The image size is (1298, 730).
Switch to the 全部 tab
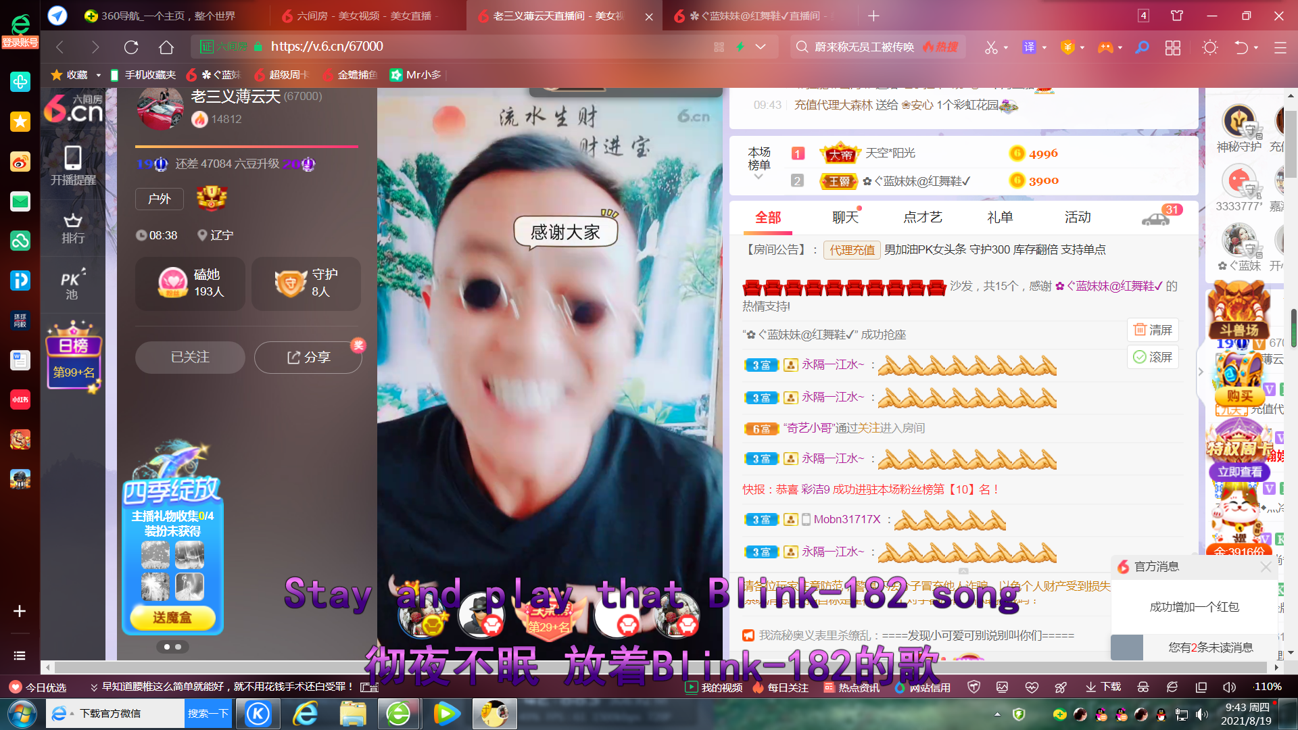click(768, 217)
